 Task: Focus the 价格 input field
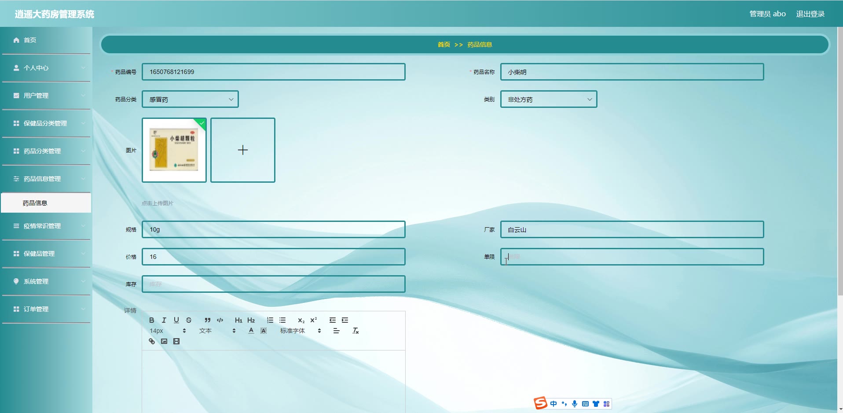pyautogui.click(x=273, y=257)
